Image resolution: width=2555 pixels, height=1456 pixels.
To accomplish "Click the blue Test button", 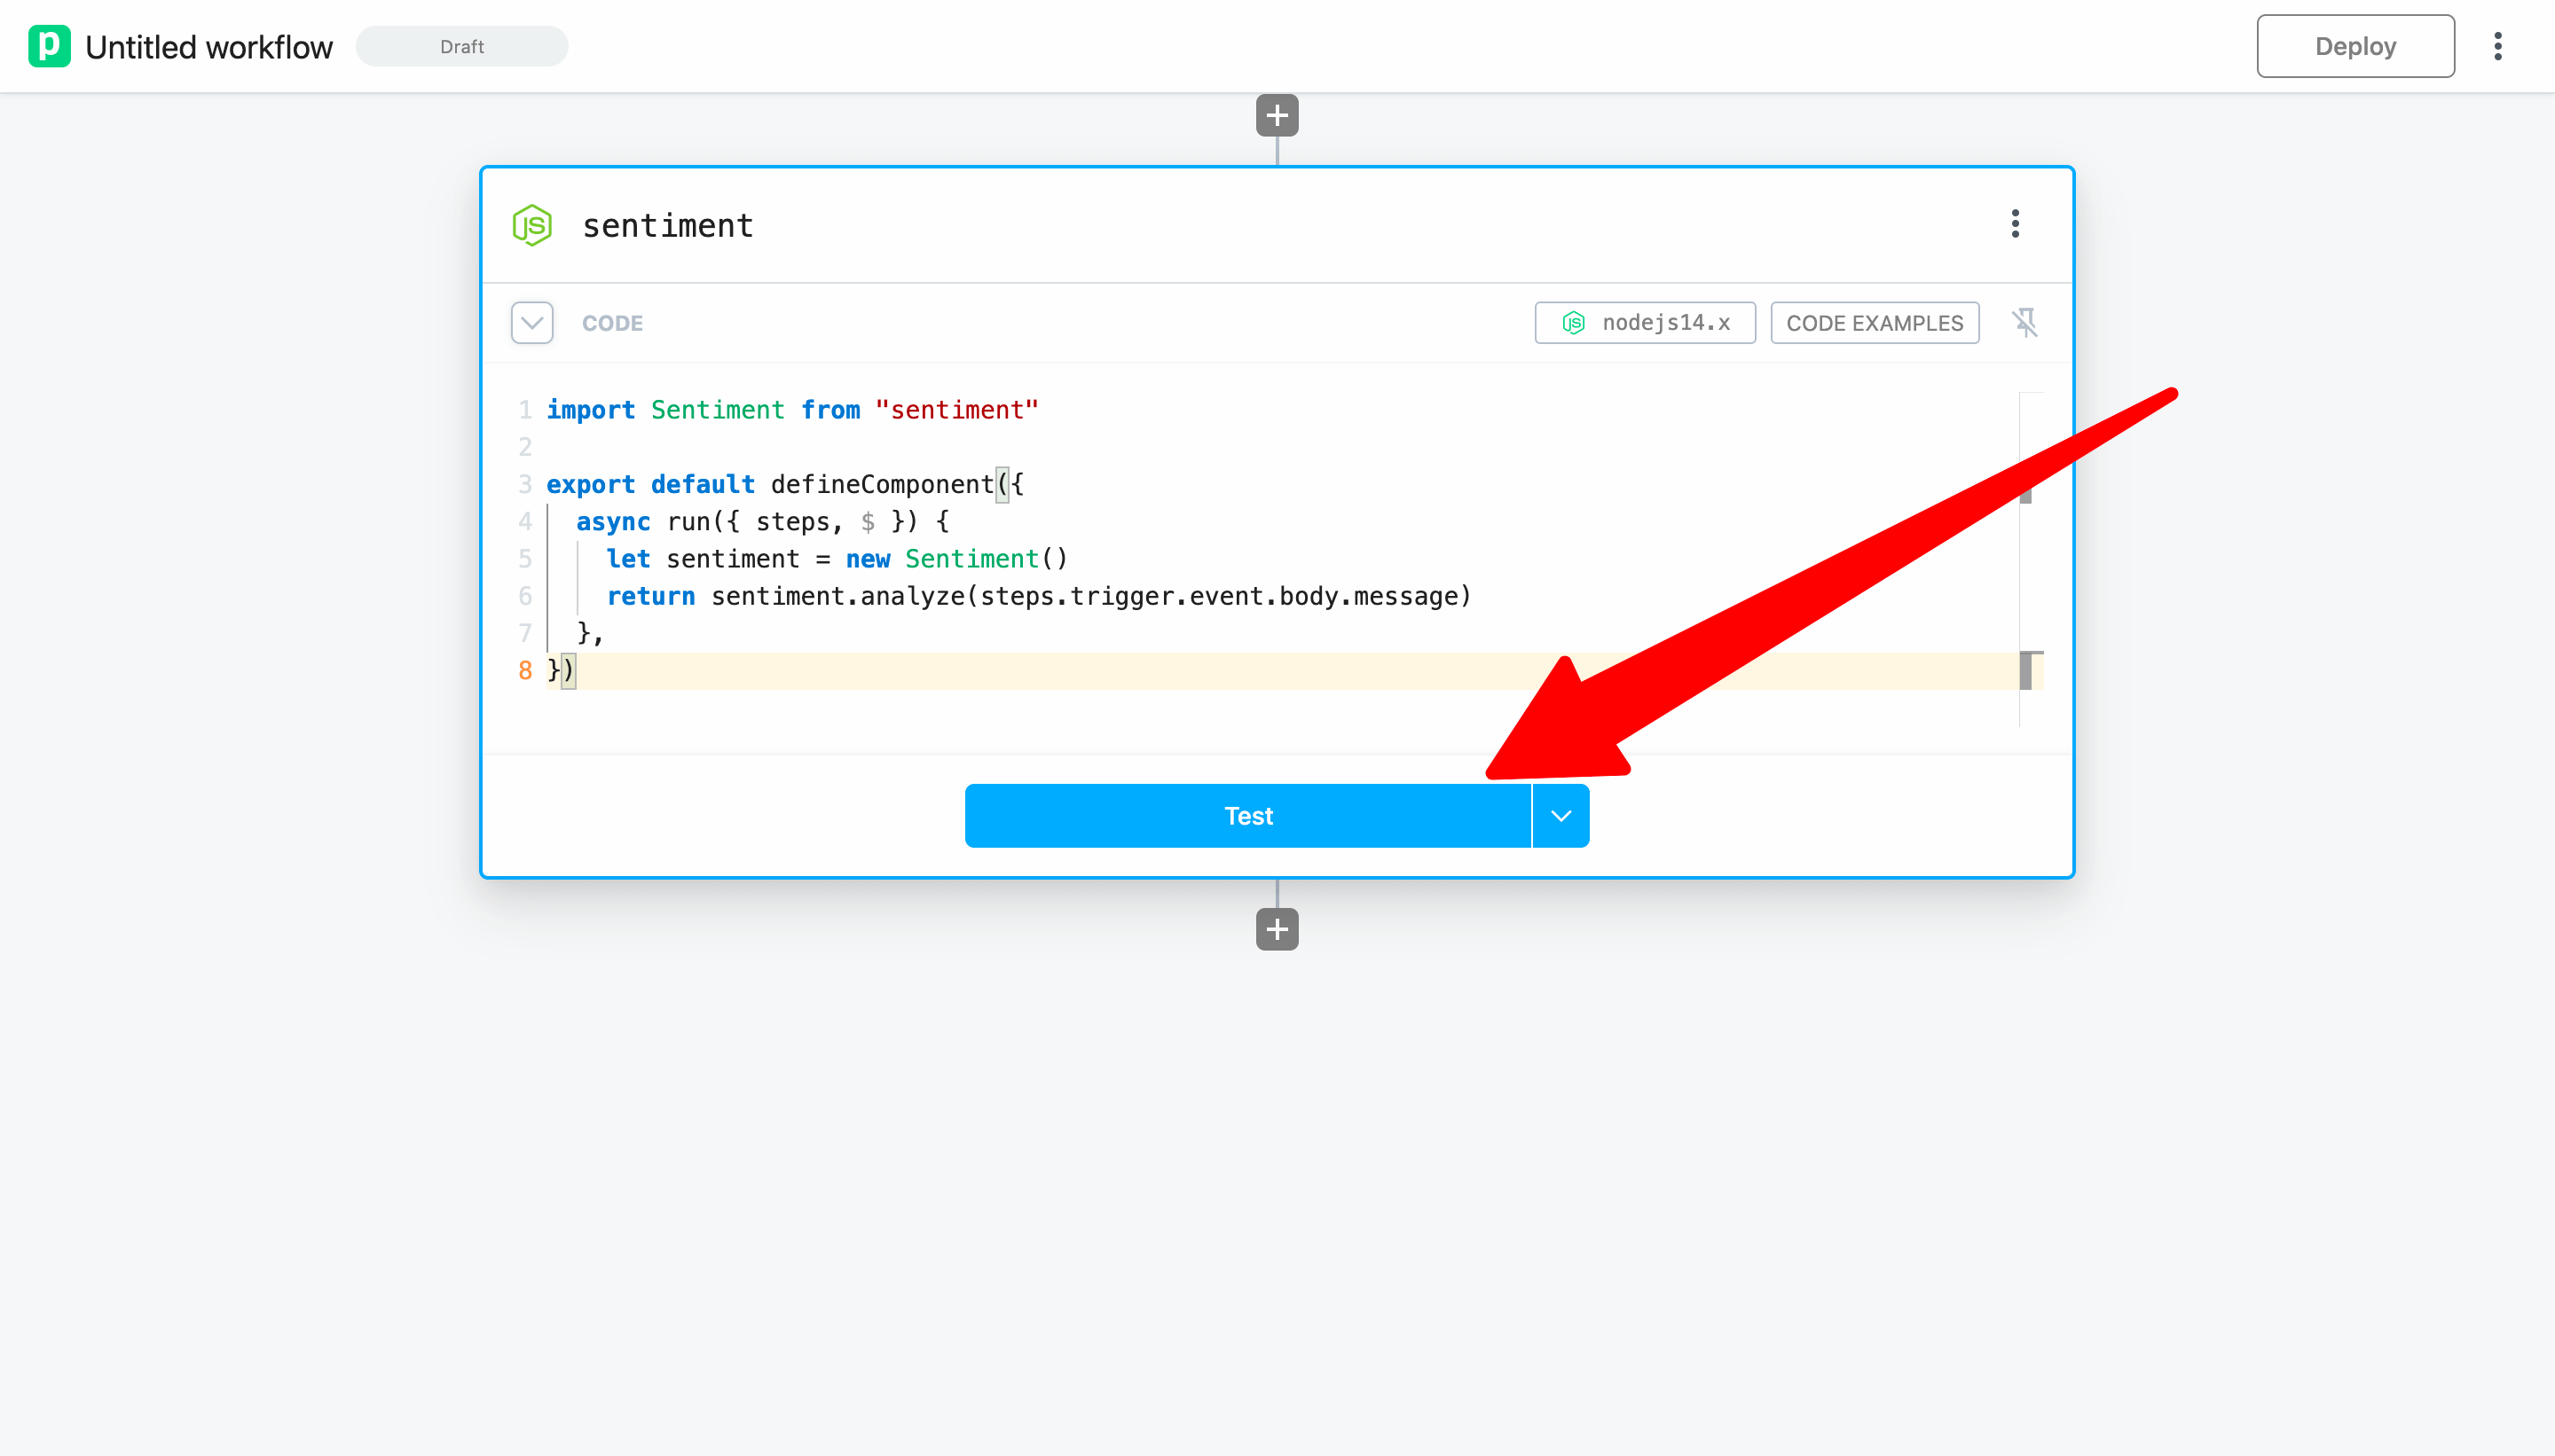I will click(x=1247, y=816).
